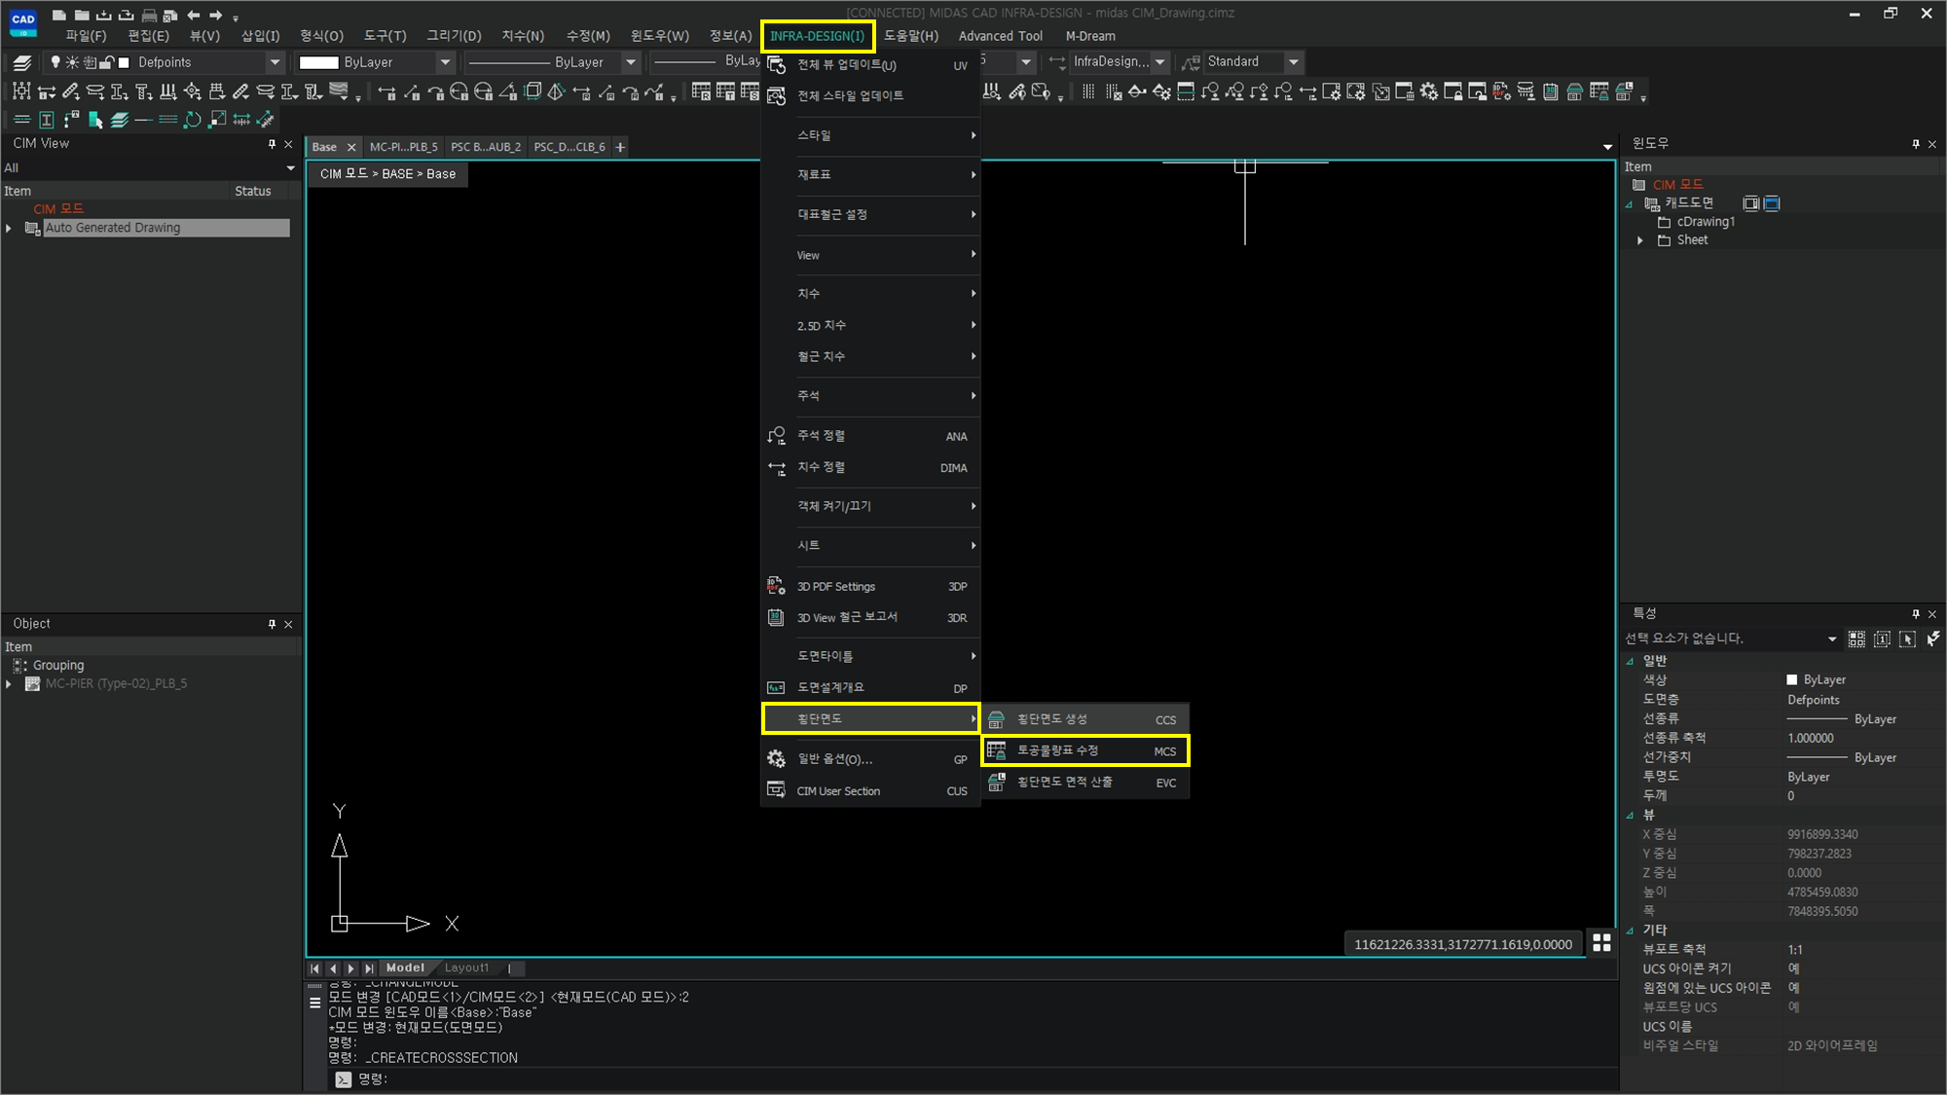
Task: Pin the CIM View panel
Action: tap(272, 144)
